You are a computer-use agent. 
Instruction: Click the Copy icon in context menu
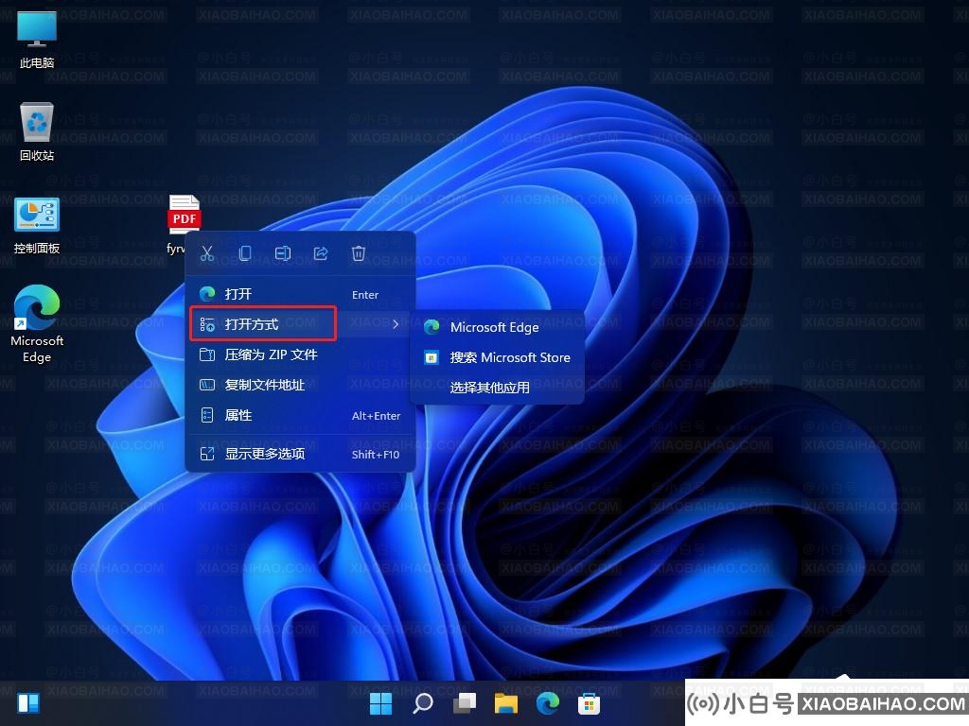click(x=245, y=253)
